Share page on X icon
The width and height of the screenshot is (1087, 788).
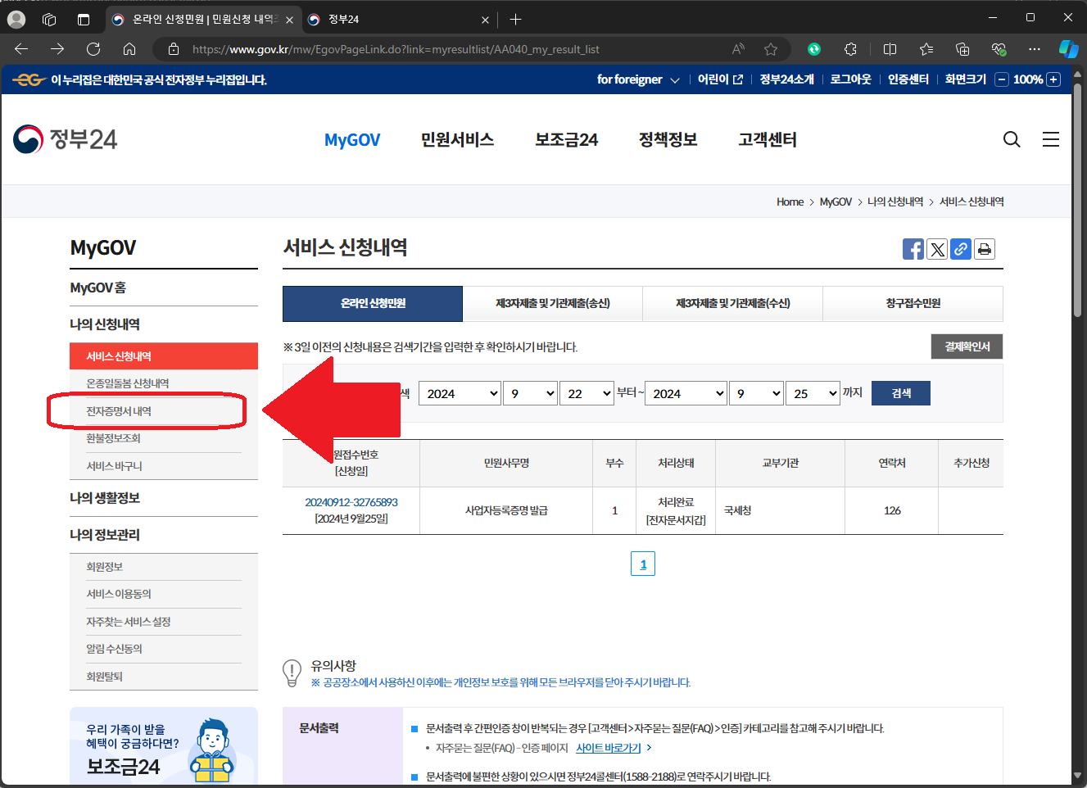(x=937, y=249)
